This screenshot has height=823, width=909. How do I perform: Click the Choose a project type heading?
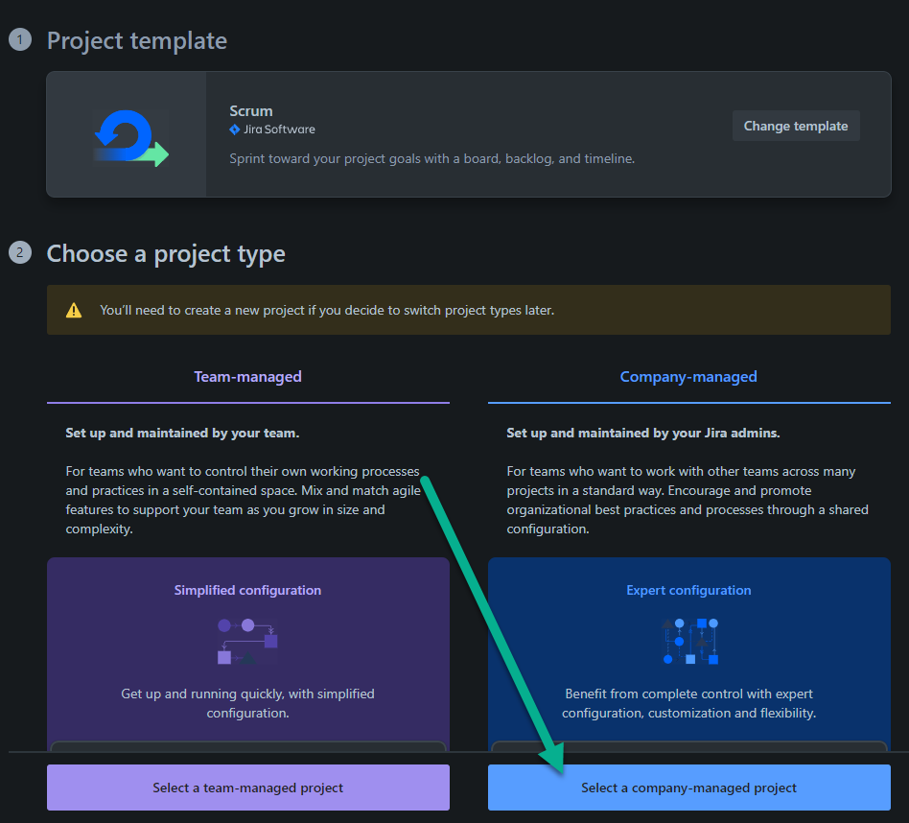click(166, 254)
